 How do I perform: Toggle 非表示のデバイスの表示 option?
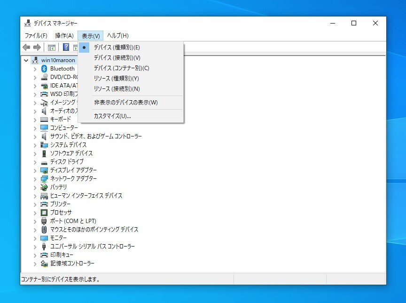(125, 103)
